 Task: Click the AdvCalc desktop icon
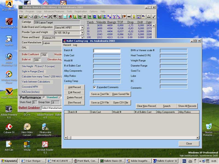[x=9, y=146]
